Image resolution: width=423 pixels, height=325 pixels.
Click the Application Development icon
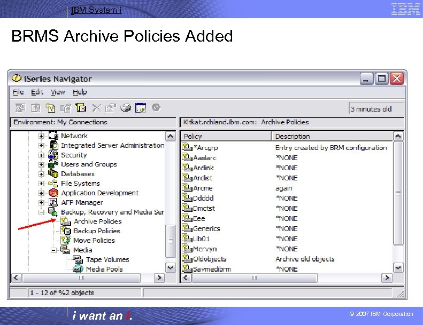click(53, 193)
